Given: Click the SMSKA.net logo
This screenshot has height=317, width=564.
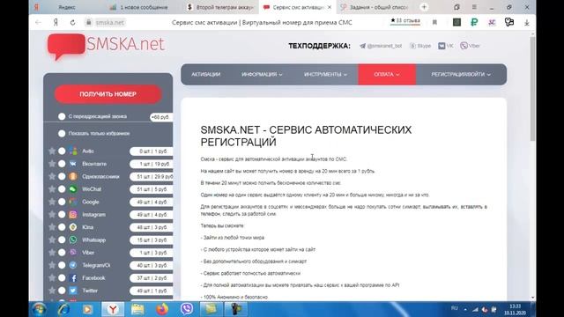Looking at the screenshot, I should (106, 46).
